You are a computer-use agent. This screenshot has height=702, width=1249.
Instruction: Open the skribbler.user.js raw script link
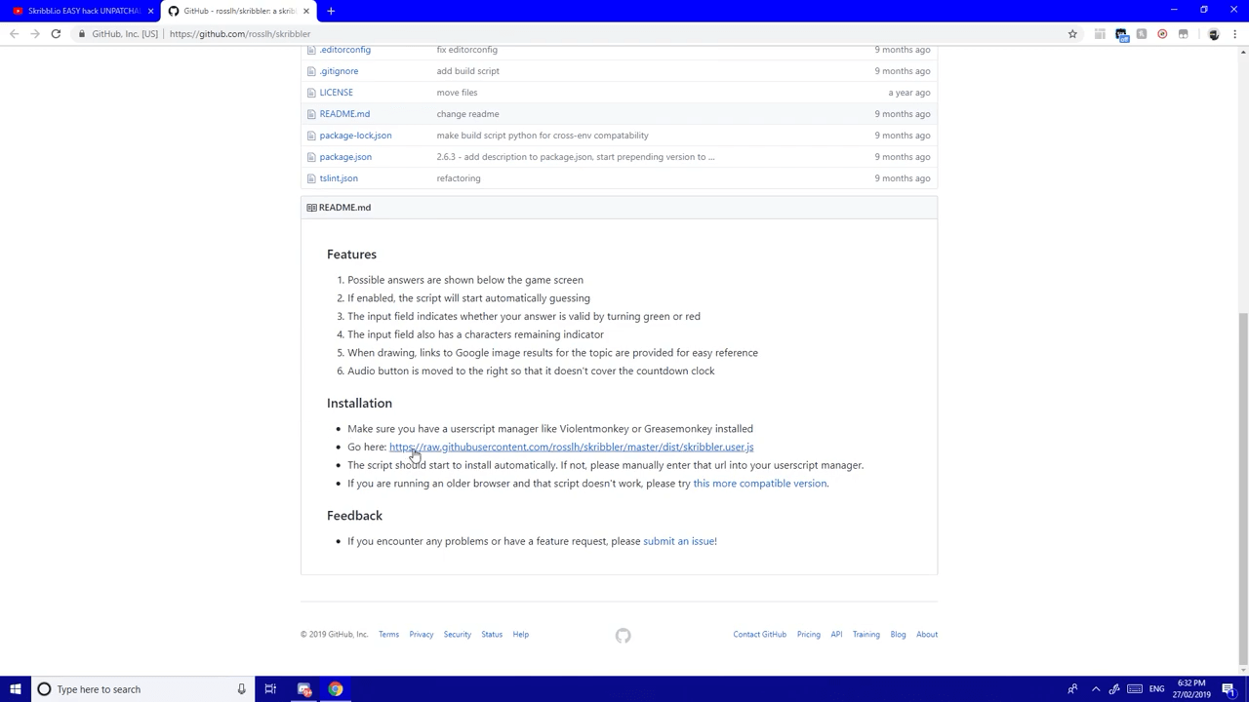[x=571, y=447]
